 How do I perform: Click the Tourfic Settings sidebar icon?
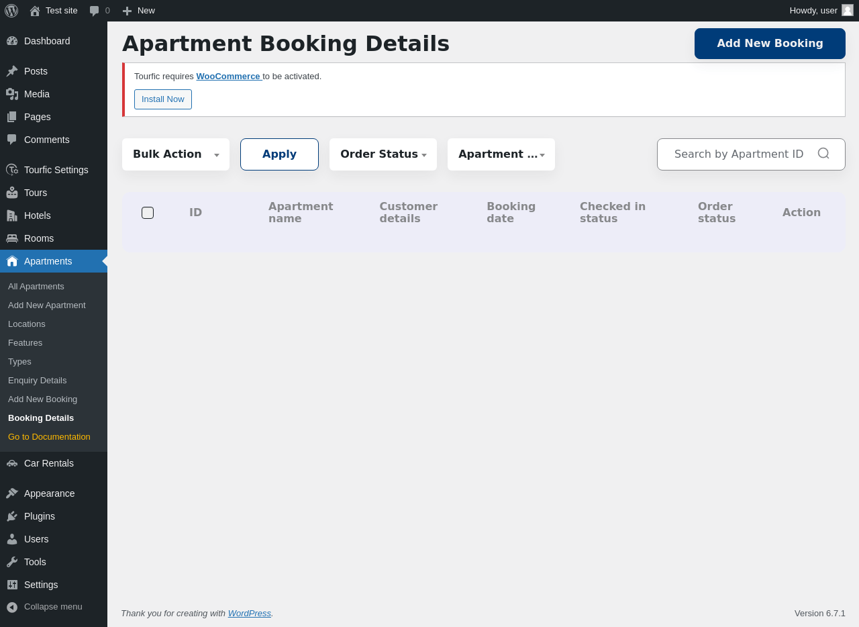pyautogui.click(x=12, y=170)
